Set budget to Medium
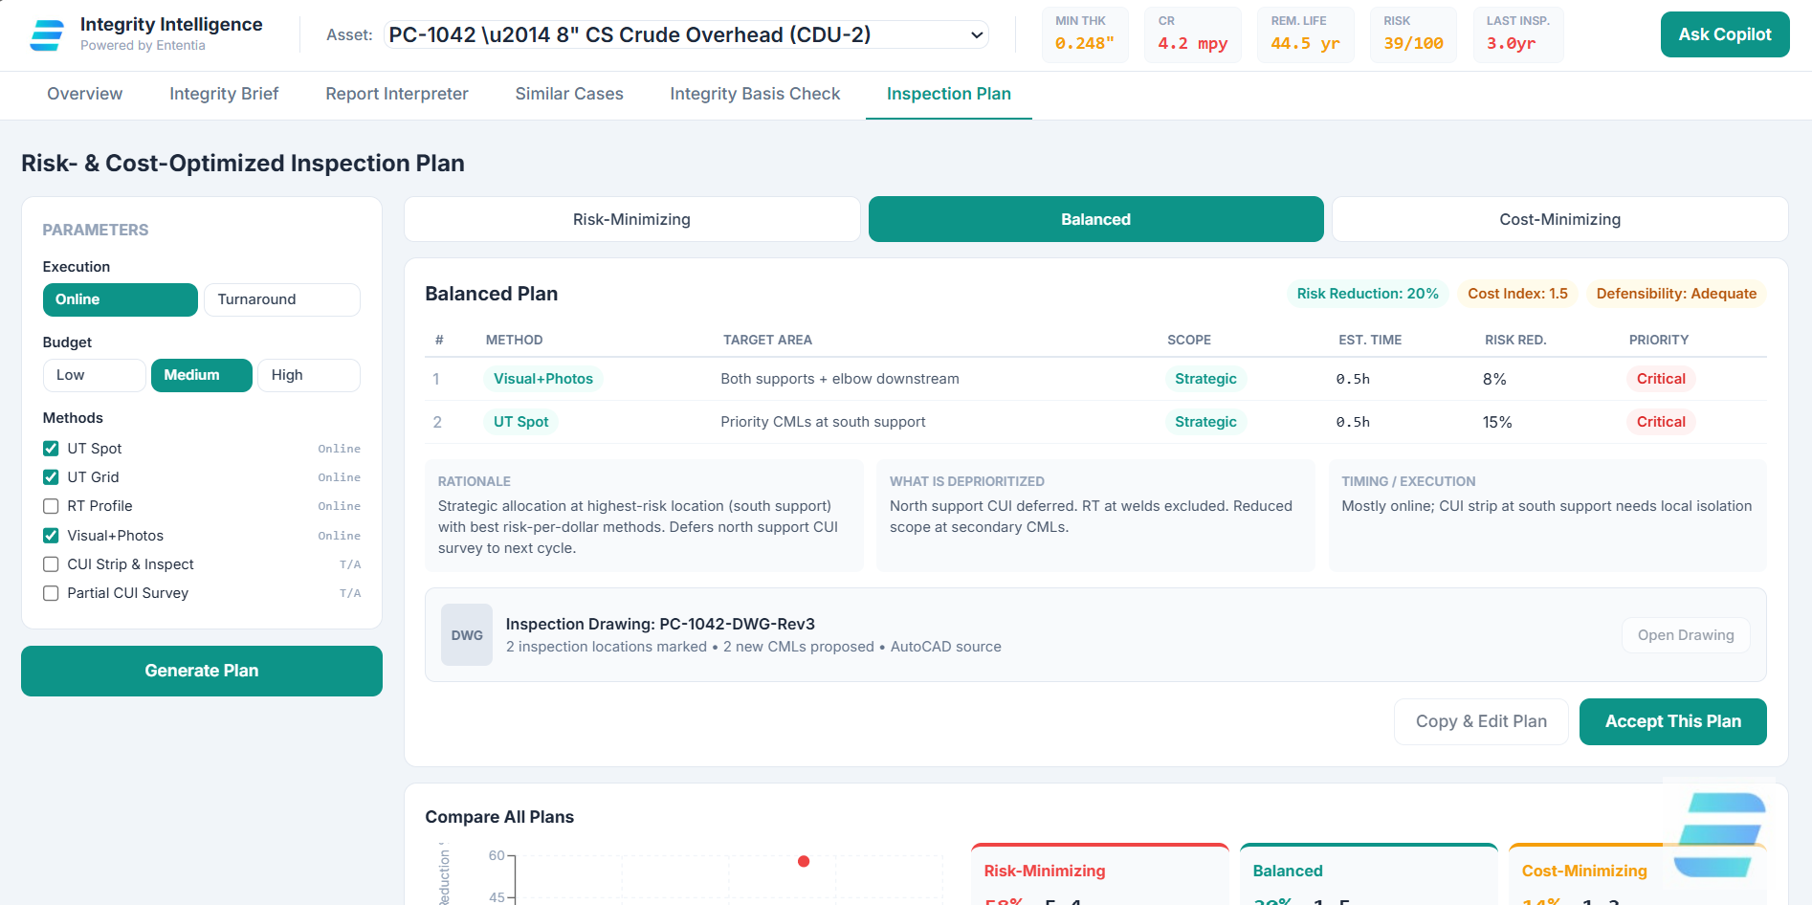The image size is (1812, 905). click(x=202, y=375)
